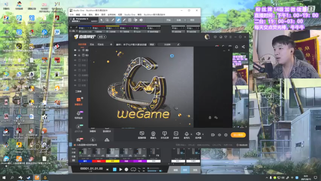The width and height of the screenshot is (321, 181).
Task: Add multimedia source in streaming app
Action: pos(176,135)
